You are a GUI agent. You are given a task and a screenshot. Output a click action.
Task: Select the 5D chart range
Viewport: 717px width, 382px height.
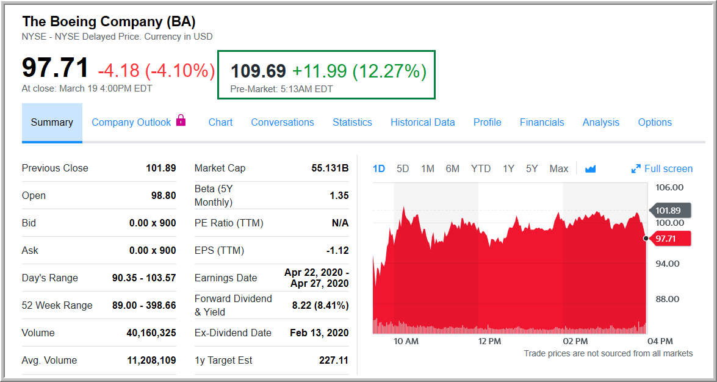pos(403,169)
